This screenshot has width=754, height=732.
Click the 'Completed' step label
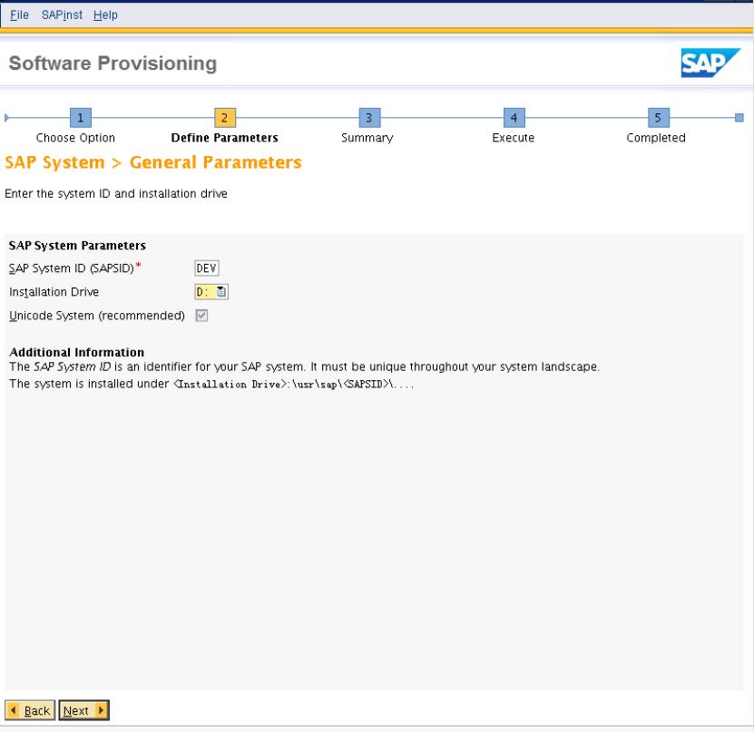[656, 138]
